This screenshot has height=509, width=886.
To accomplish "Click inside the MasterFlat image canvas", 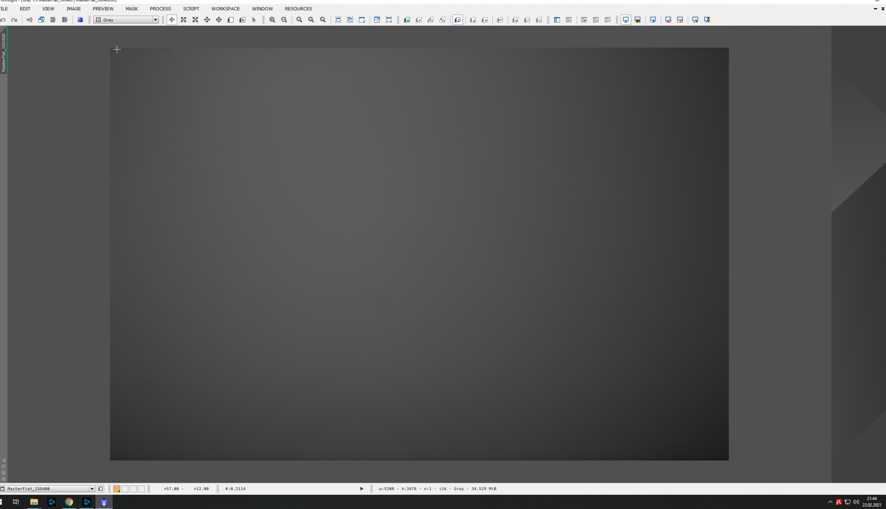I will [419, 254].
